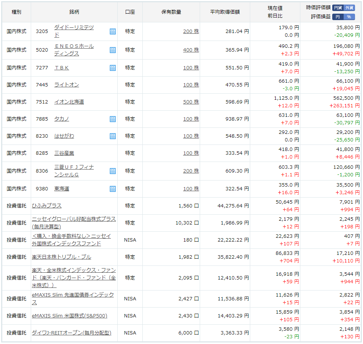Click the 保有数量 column header

click(x=171, y=12)
